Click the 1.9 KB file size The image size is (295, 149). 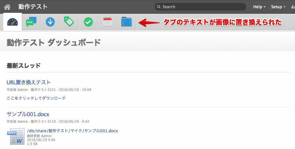(x=32, y=144)
